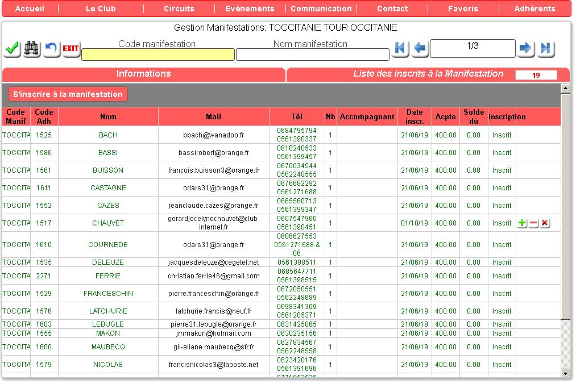Viewport: 576px width, 384px height.
Task: Select the LEBUGLE name cell
Action: pos(109,324)
